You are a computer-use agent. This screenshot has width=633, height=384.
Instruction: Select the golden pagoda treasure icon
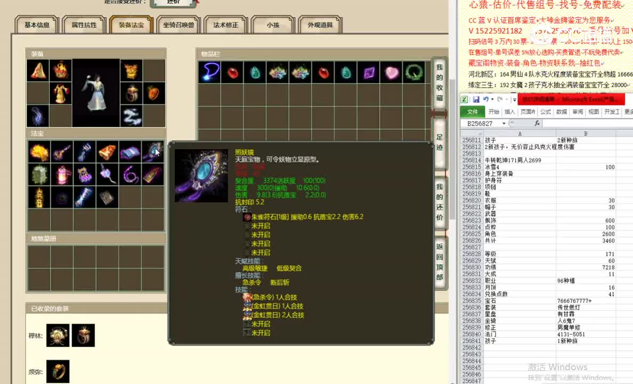[39, 197]
